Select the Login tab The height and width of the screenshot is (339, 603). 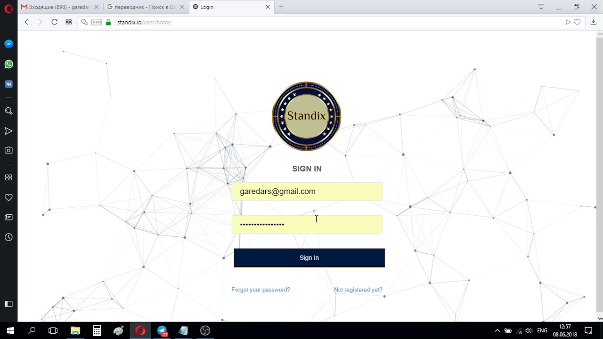click(231, 7)
